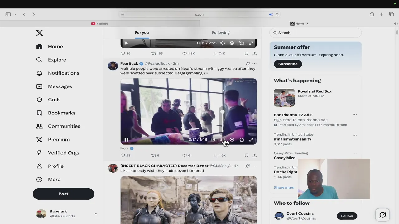Viewport: 399px width, 224px height.
Task: Toggle picture-in-picture on FearBuck video
Action: [242, 140]
